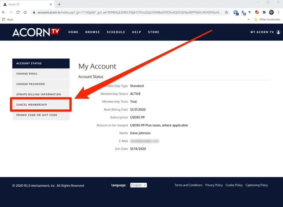Screen dimensions: 283x207
Task: Select Update Billing Information item
Action: 41,94
